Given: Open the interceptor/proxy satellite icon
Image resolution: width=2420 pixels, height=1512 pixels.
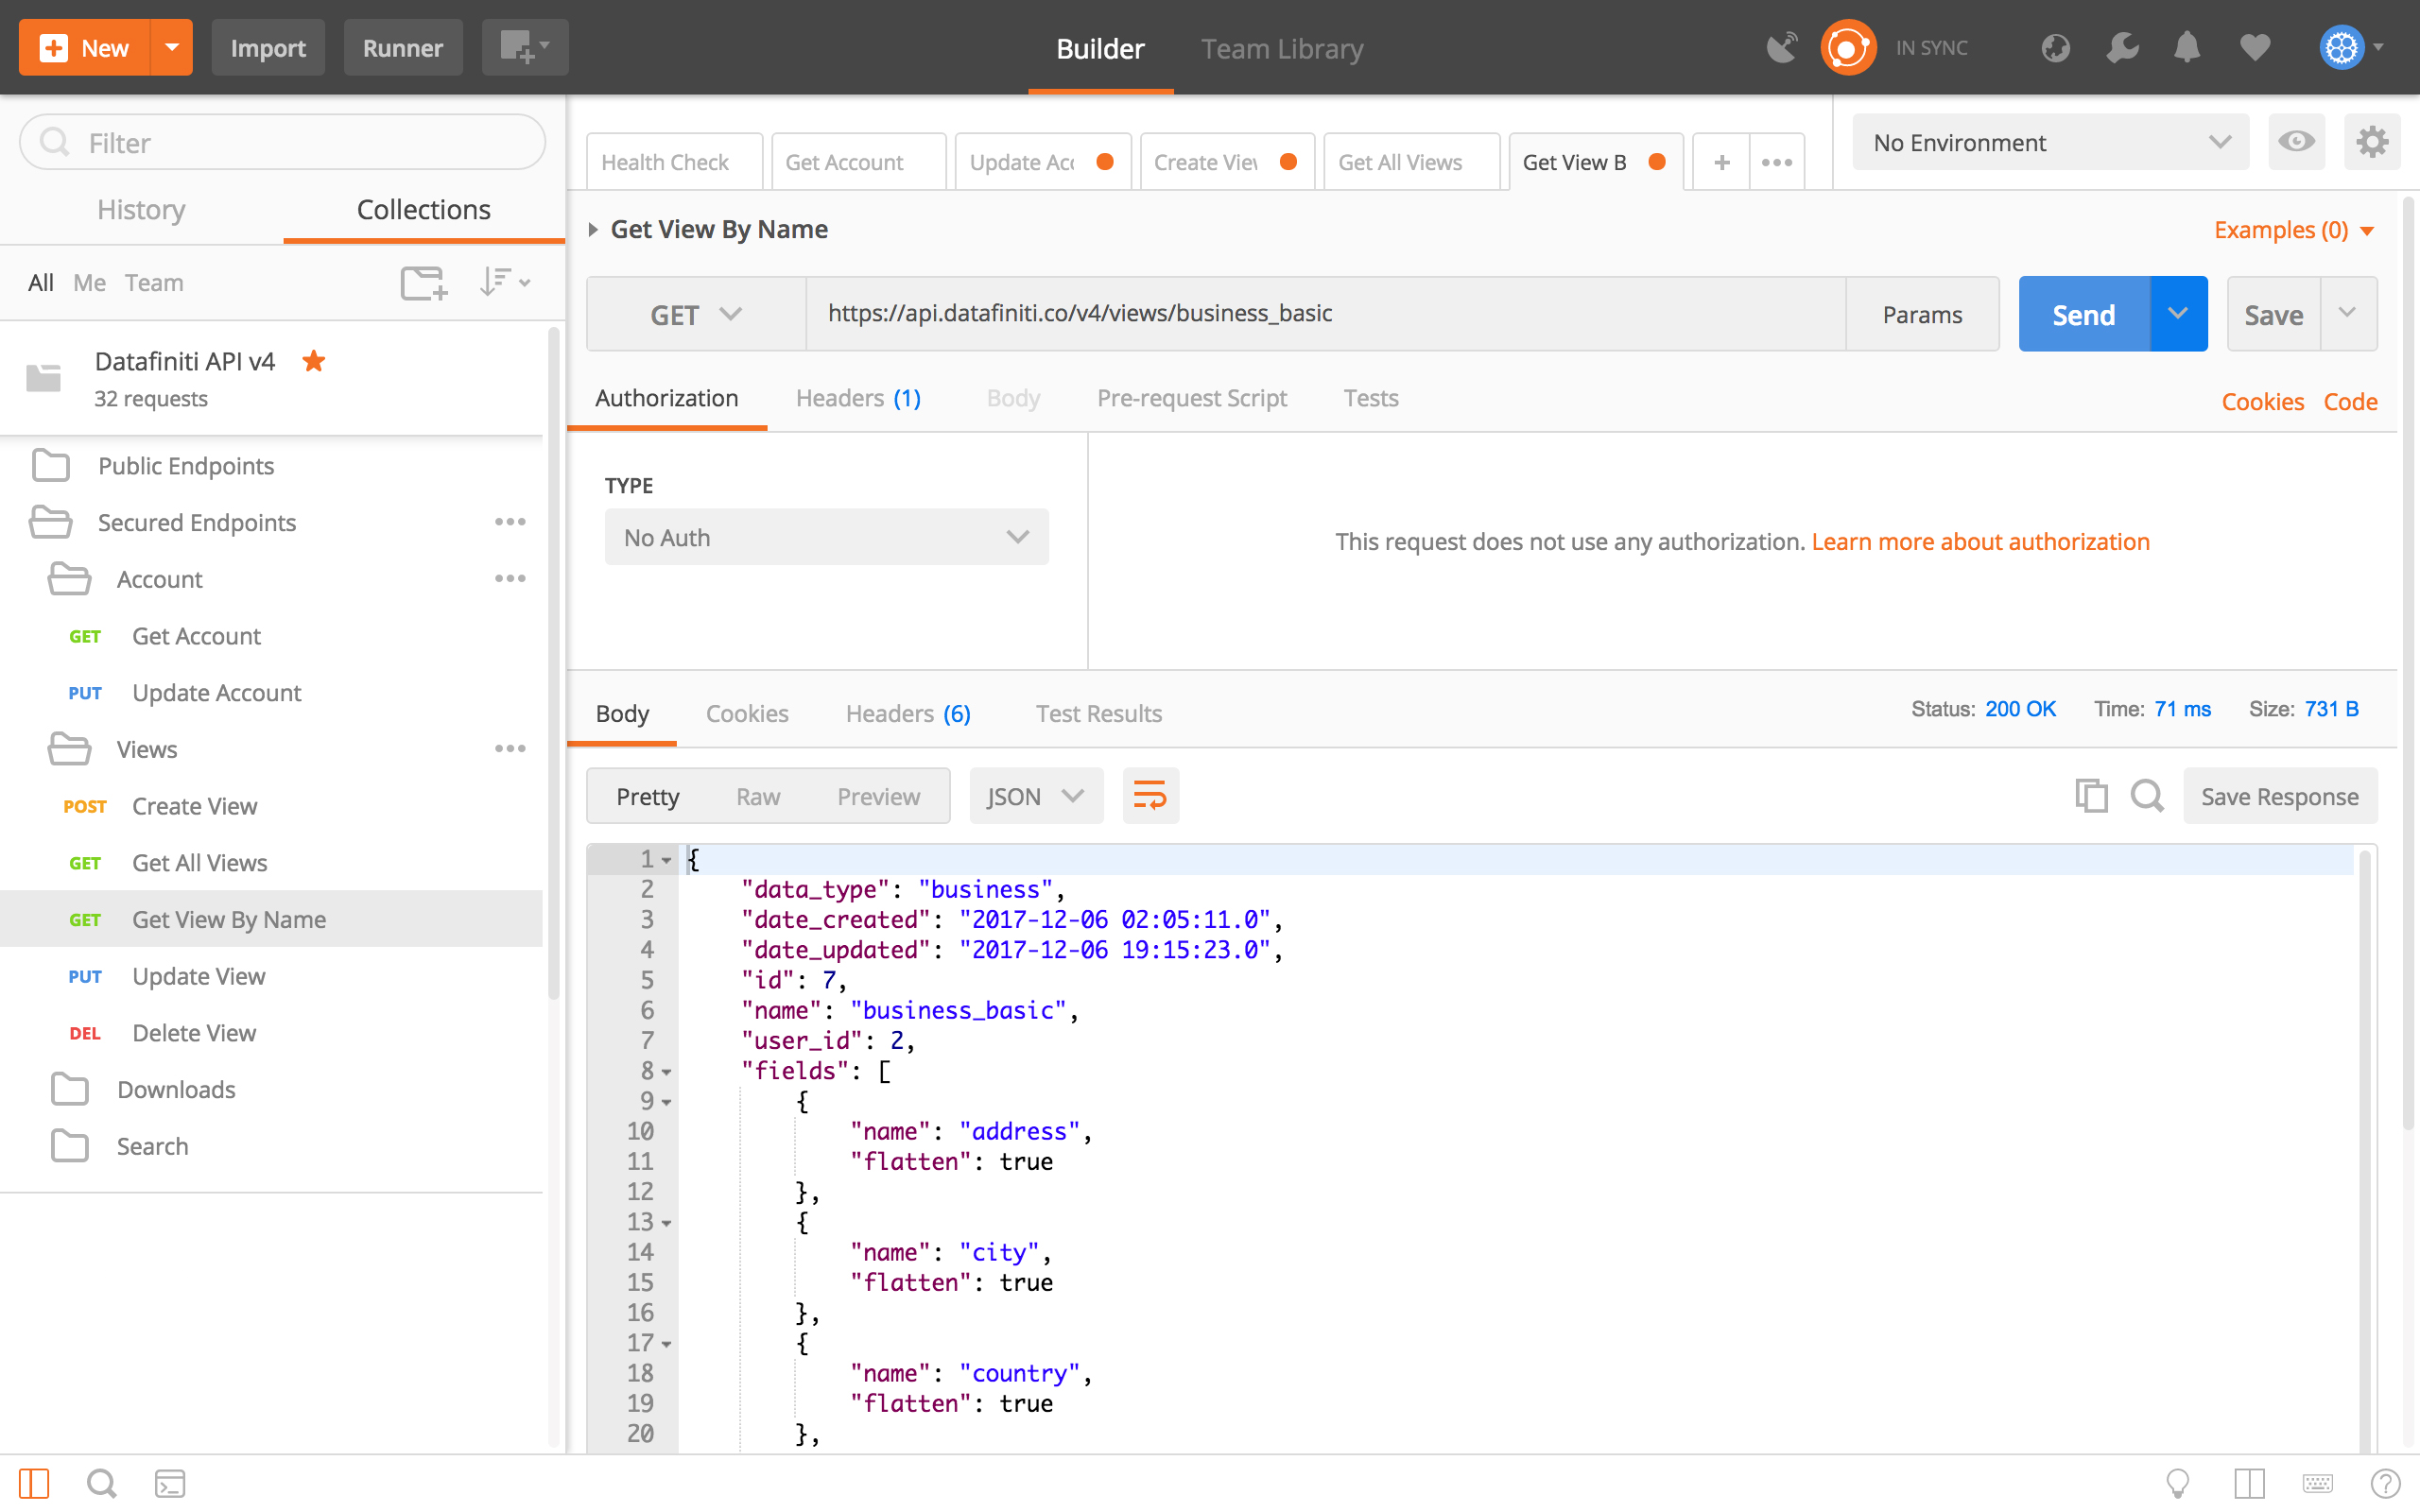Looking at the screenshot, I should click(x=1781, y=47).
